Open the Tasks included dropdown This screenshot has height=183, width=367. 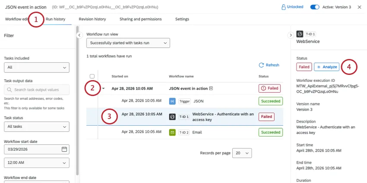(37, 68)
